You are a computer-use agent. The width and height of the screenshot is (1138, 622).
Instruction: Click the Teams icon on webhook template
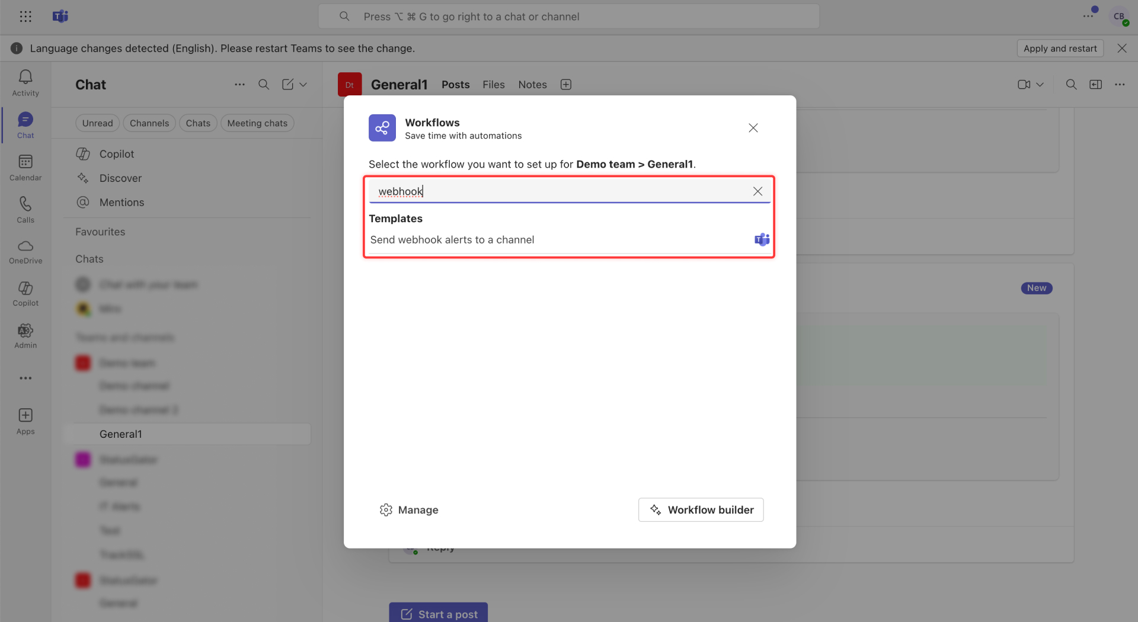coord(762,240)
